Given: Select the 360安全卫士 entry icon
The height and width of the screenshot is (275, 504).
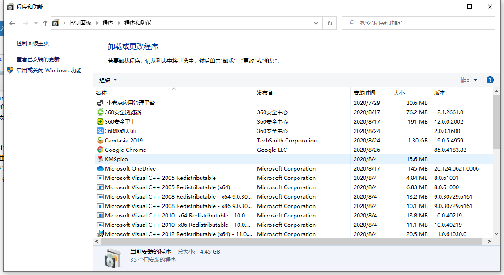Looking at the screenshot, I should click(x=100, y=121).
